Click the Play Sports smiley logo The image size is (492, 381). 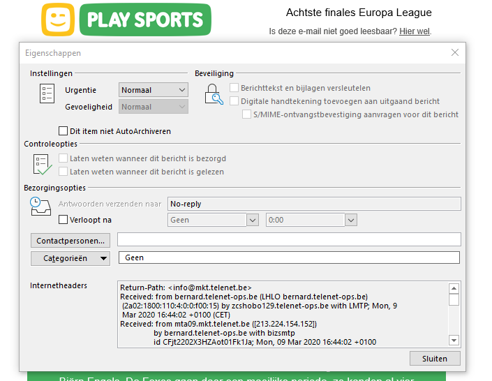click(x=58, y=20)
